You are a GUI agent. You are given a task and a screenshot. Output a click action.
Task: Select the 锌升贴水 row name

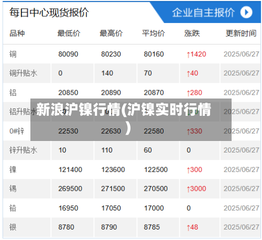[x=24, y=150]
